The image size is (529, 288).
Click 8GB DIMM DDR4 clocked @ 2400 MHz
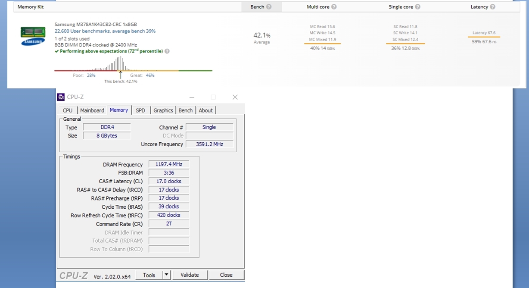(x=96, y=45)
